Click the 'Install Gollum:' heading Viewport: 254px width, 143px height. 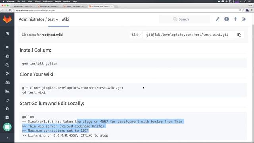(35, 50)
